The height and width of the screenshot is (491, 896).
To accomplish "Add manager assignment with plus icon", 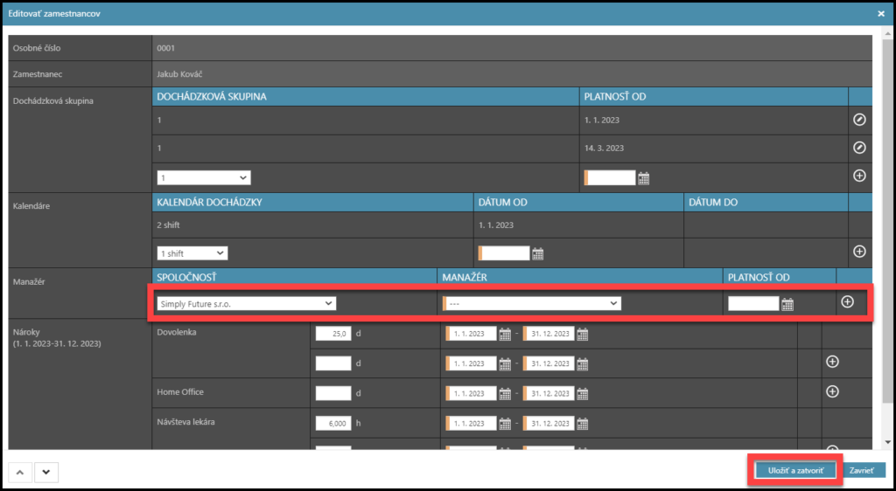I will click(847, 302).
